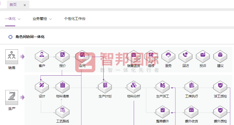Select the 一体化 menu tab
The image size is (234, 125).
coord(10,19)
